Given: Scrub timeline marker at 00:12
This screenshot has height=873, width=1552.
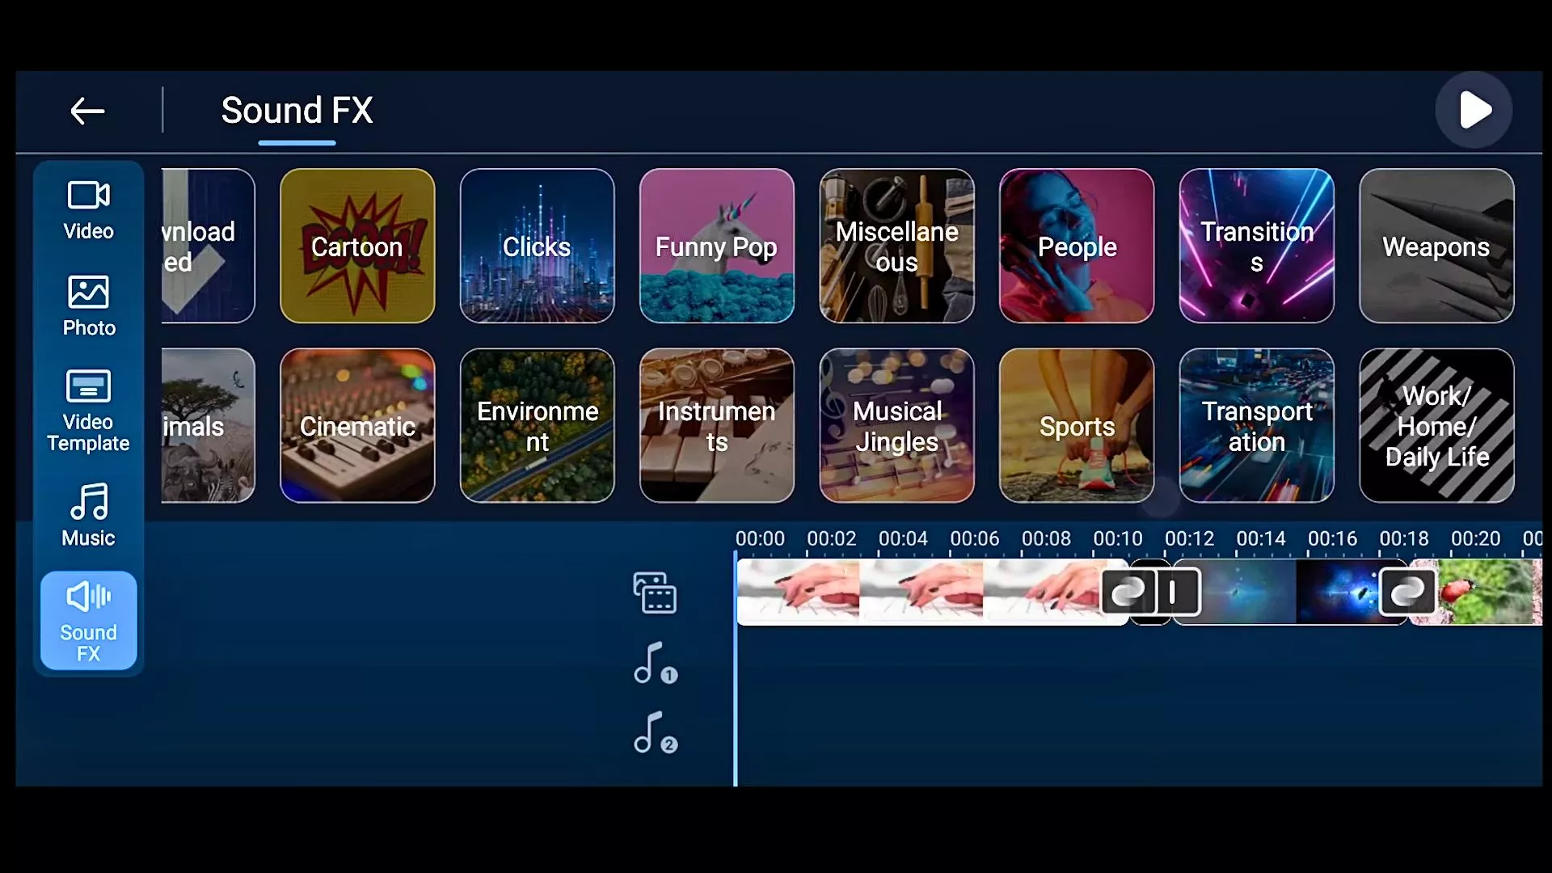Looking at the screenshot, I should pos(1188,539).
